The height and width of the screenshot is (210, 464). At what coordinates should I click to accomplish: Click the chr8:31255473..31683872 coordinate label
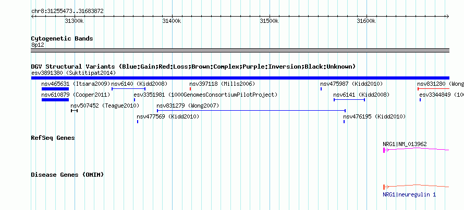pyautogui.click(x=67, y=11)
